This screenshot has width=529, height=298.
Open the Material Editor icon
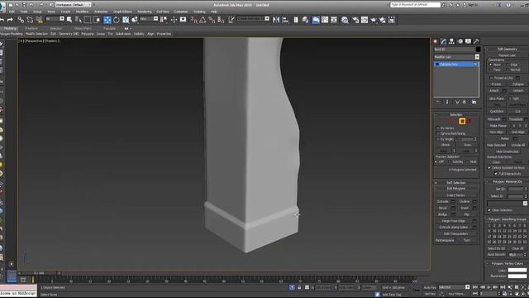pyautogui.click(x=345, y=20)
